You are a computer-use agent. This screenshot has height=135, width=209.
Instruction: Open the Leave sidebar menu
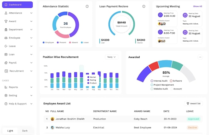18,46
